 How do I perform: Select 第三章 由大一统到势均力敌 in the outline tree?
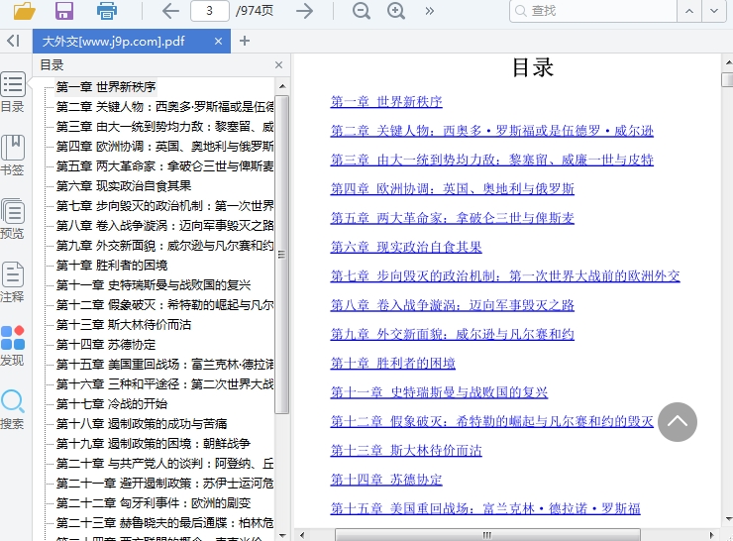coord(164,127)
